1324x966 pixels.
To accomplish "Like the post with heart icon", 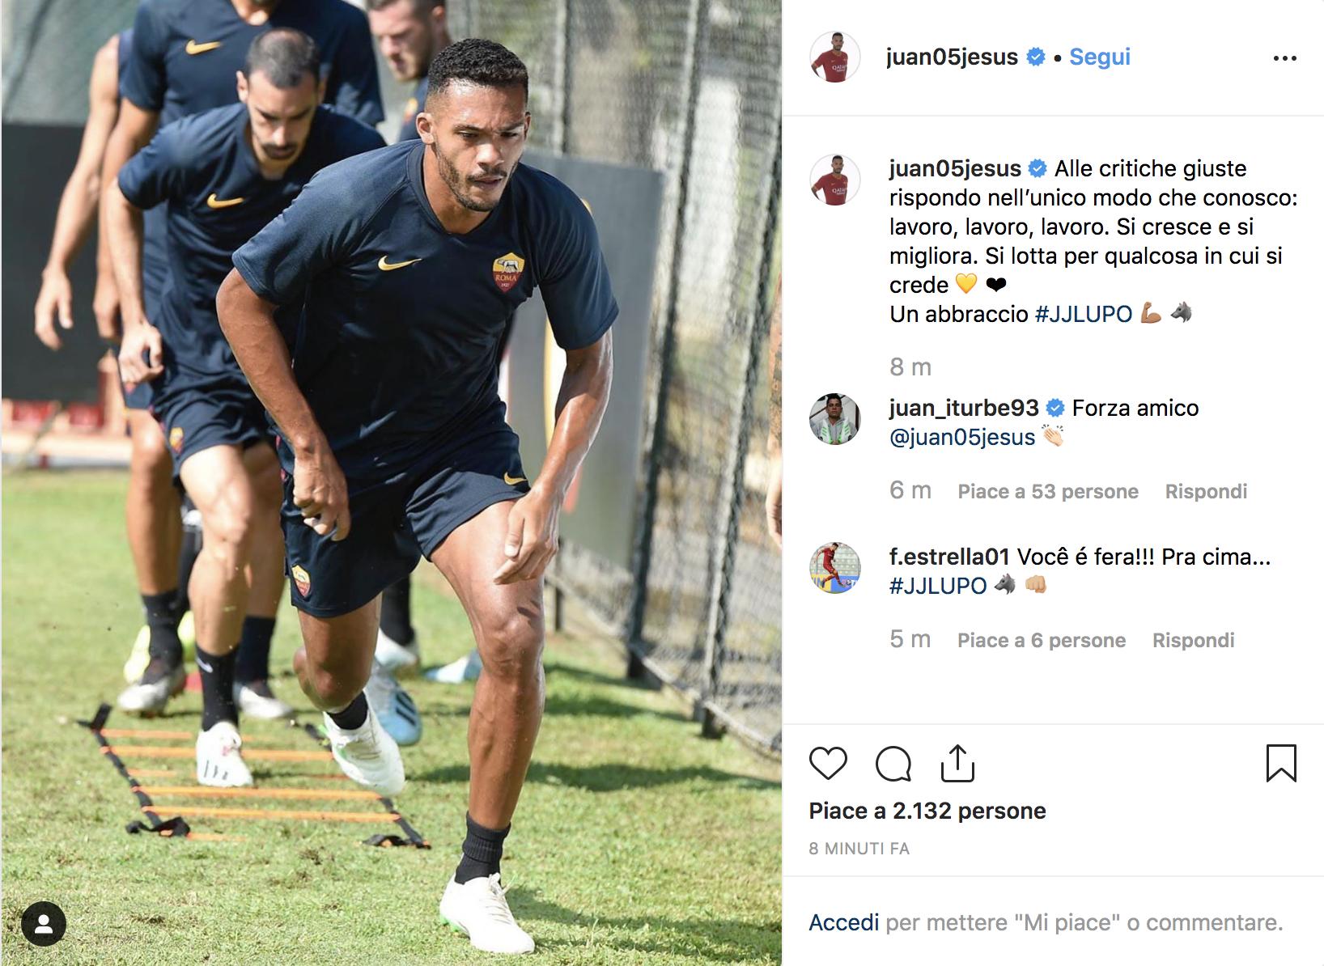I will [x=828, y=764].
